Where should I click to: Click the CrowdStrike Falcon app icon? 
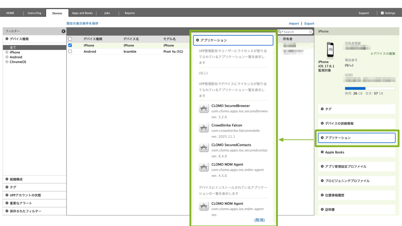coord(204,128)
